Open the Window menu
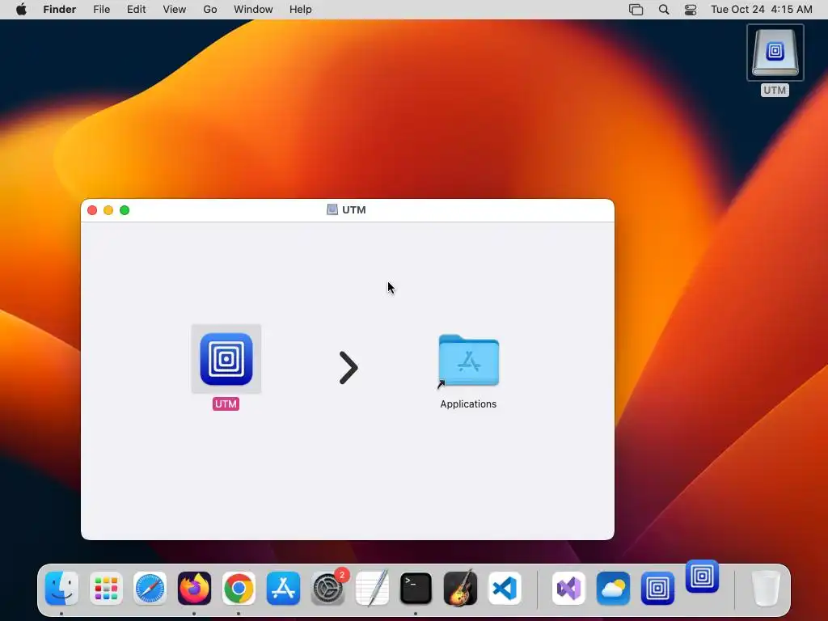This screenshot has width=828, height=621. click(253, 10)
